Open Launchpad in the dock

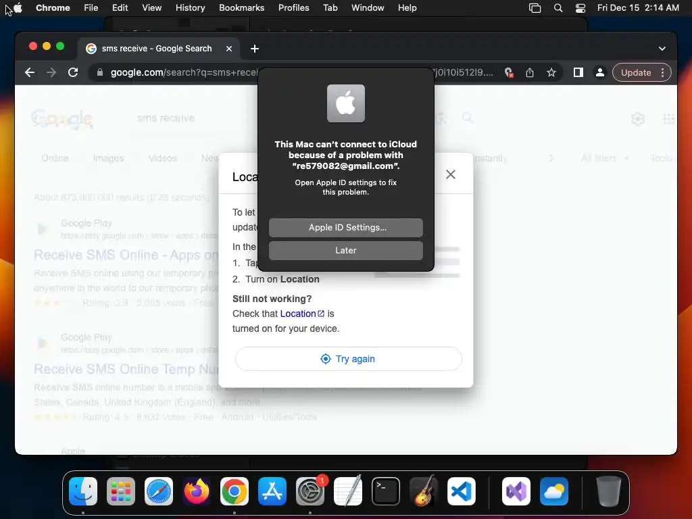(121, 491)
